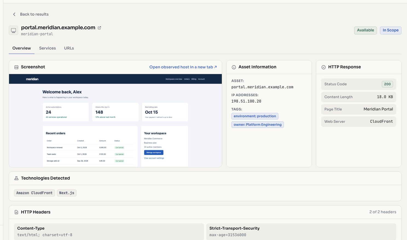The width and height of the screenshot is (407, 240).
Task: Open observed host in a new tab
Action: [x=183, y=67]
